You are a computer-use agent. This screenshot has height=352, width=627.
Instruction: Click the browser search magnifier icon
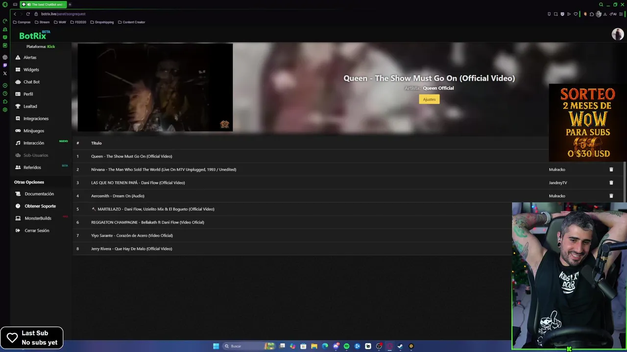pos(601,4)
